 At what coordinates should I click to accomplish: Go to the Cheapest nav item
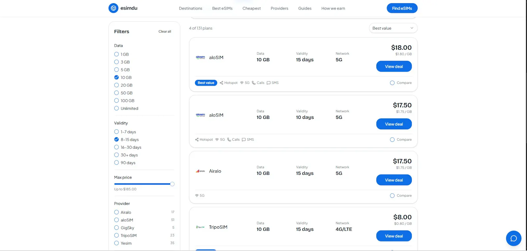(x=252, y=9)
